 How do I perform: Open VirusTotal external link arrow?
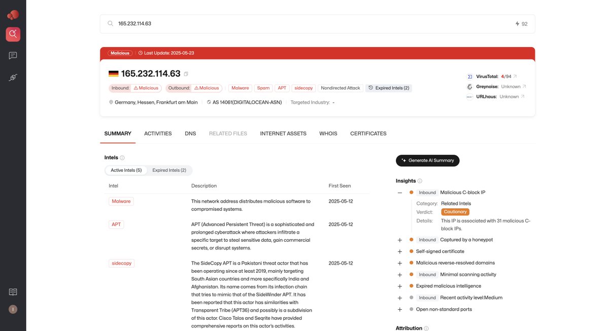click(x=515, y=77)
